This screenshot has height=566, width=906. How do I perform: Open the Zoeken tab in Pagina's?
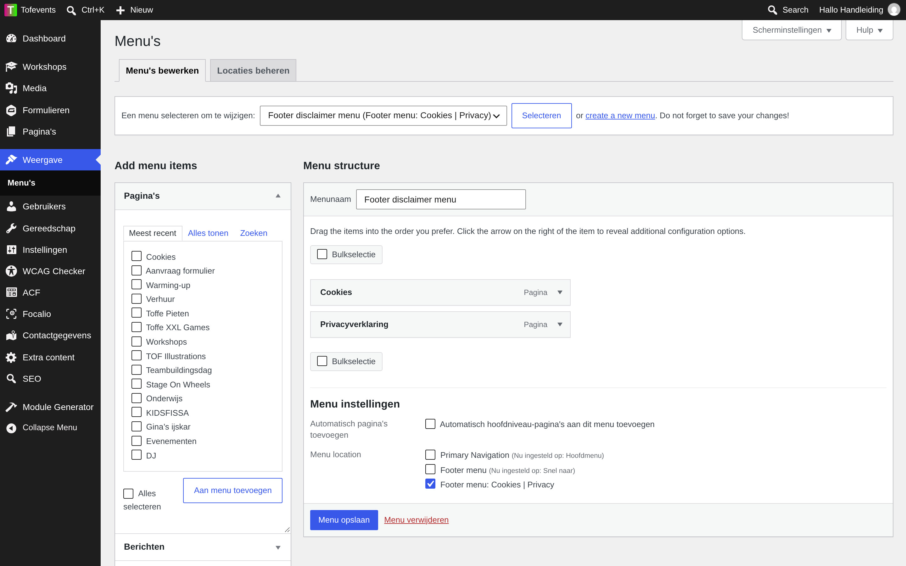coord(254,233)
